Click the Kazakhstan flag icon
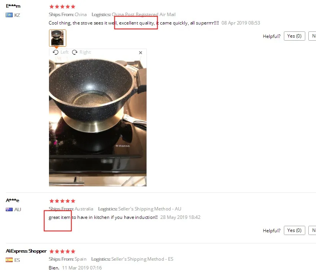This screenshot has height=276, width=316. pyautogui.click(x=9, y=15)
